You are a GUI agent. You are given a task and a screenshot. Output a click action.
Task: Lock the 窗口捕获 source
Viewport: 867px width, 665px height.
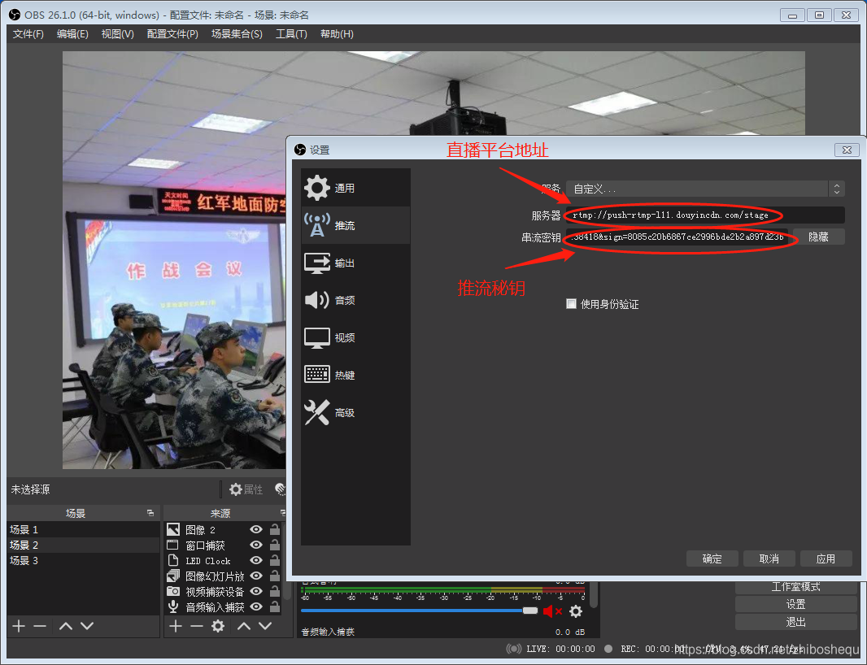274,545
